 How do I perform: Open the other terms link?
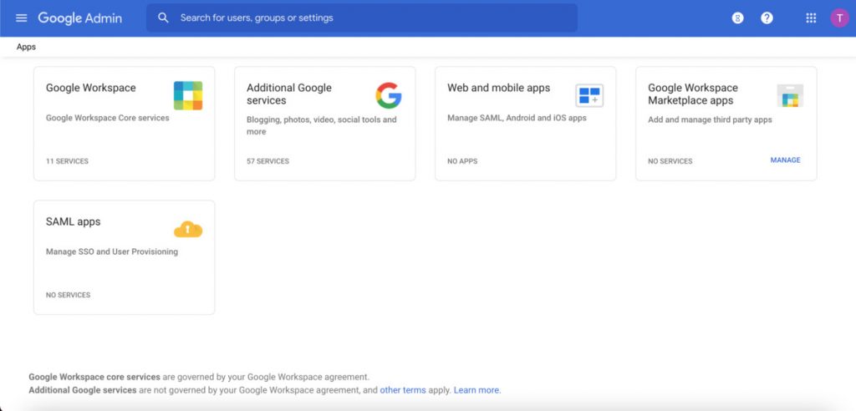[402, 390]
